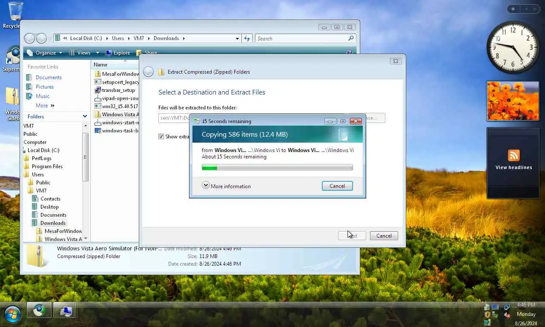Click the Help icon in Explorer toolbar
Image resolution: width=545 pixels, height=327 pixels.
(350, 53)
